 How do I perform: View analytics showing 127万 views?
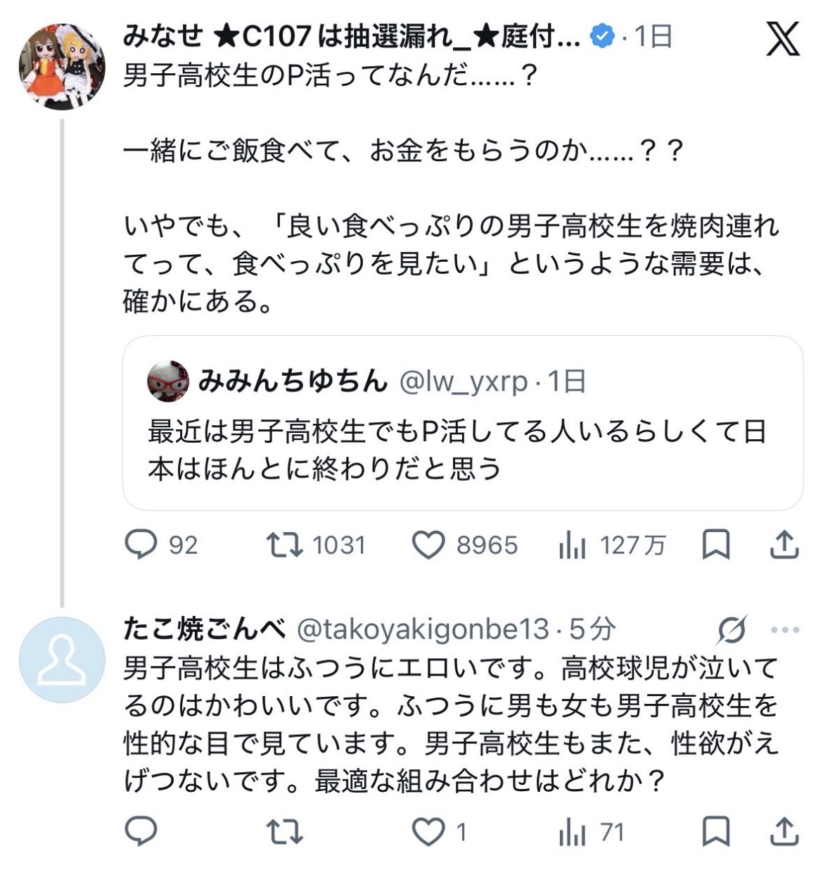tap(572, 545)
